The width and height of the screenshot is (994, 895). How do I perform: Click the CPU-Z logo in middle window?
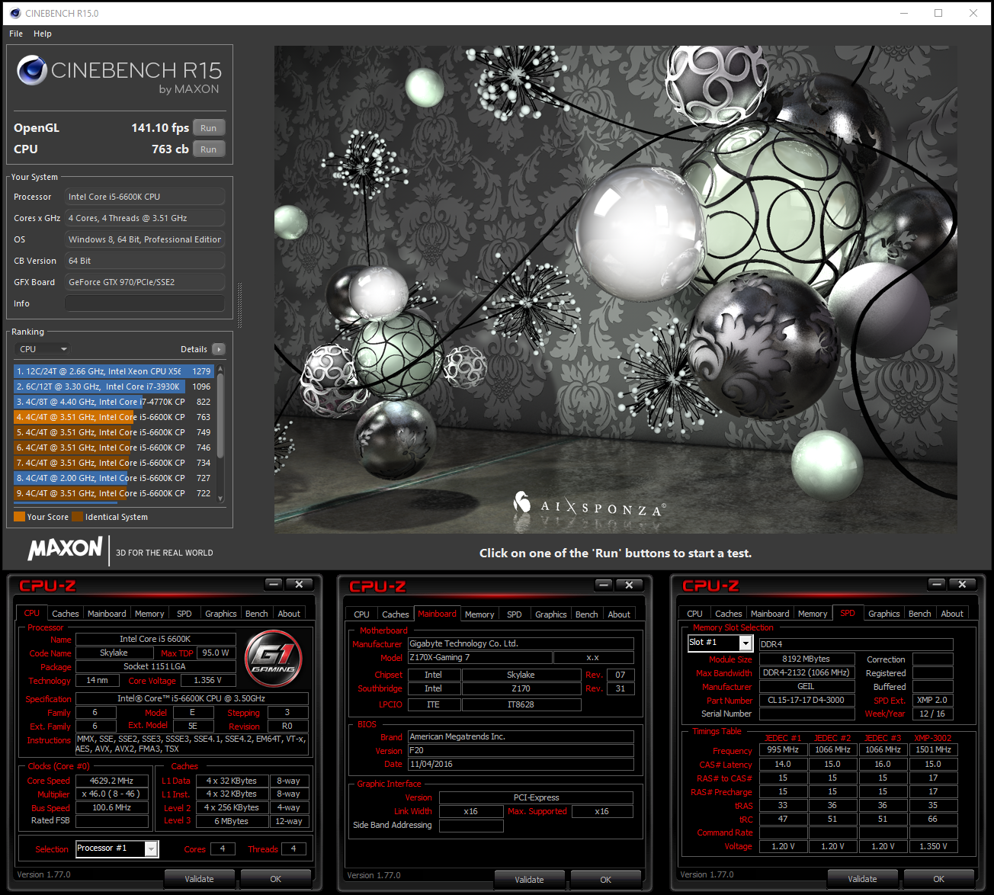(x=377, y=586)
